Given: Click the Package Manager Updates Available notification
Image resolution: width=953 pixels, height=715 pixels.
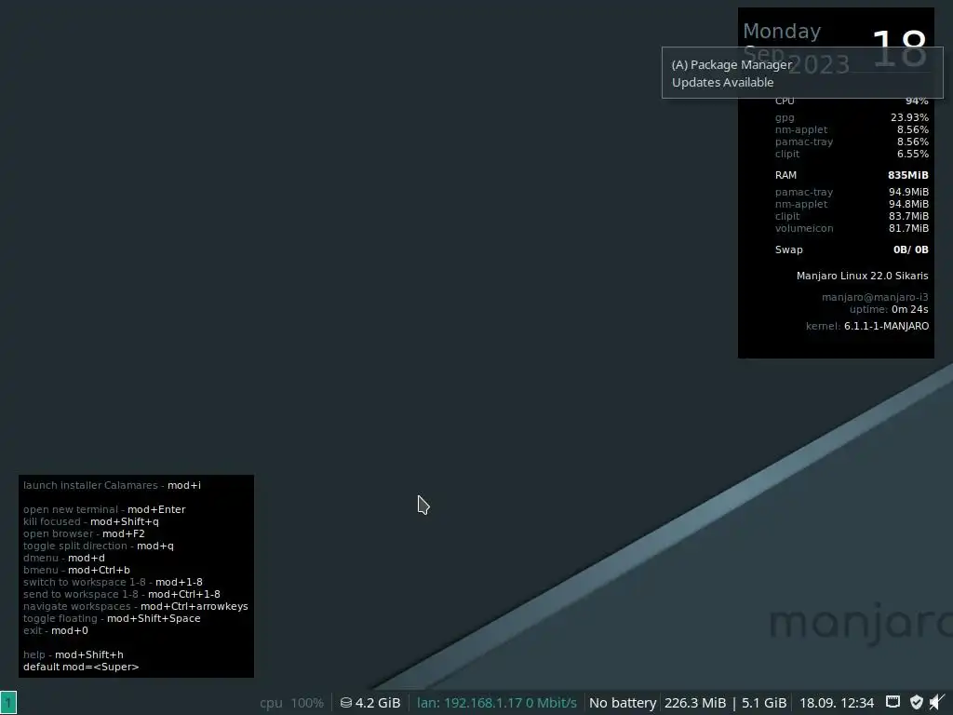Looking at the screenshot, I should 802,73.
